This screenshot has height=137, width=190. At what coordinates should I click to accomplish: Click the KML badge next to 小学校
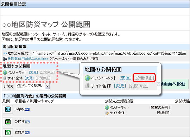(27, 109)
